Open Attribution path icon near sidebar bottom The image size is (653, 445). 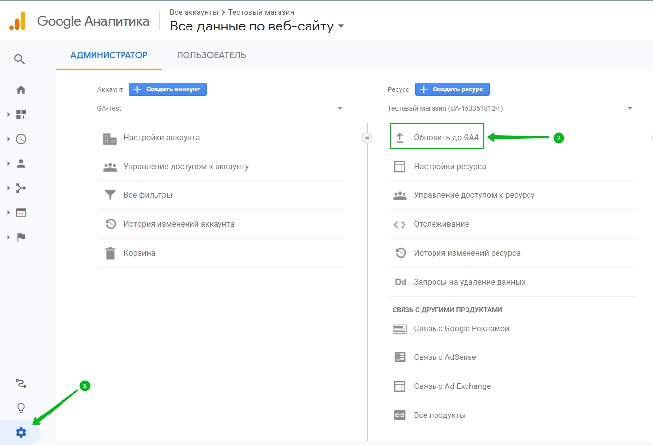(21, 383)
